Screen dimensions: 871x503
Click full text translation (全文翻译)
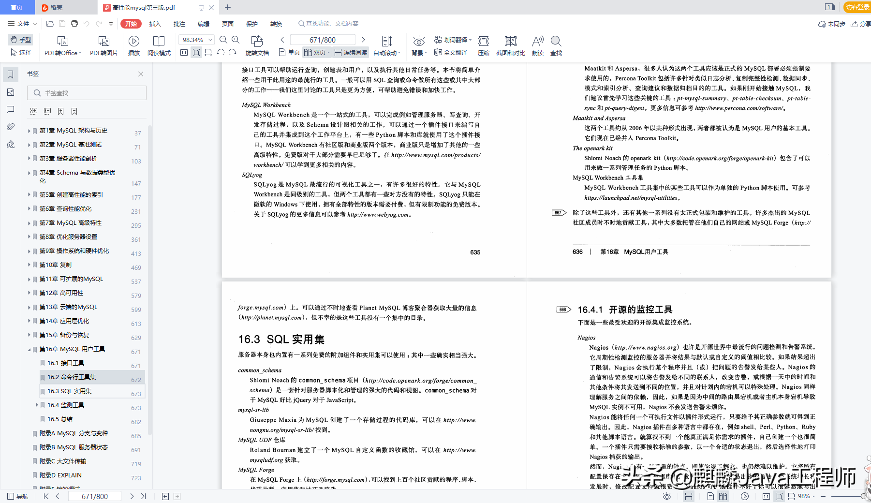(x=451, y=52)
